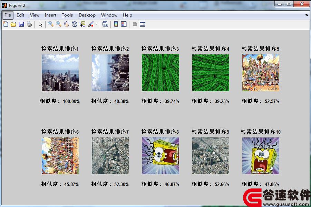Click the similarity label 相似度: 39.23%
The width and height of the screenshot is (311, 207).
[210, 101]
